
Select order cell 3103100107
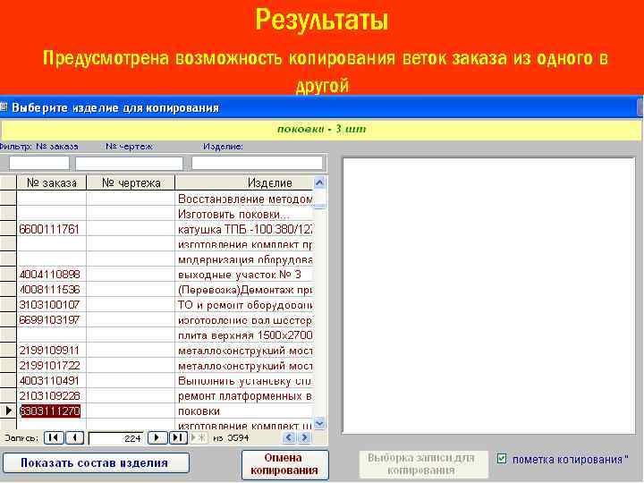coord(51,305)
